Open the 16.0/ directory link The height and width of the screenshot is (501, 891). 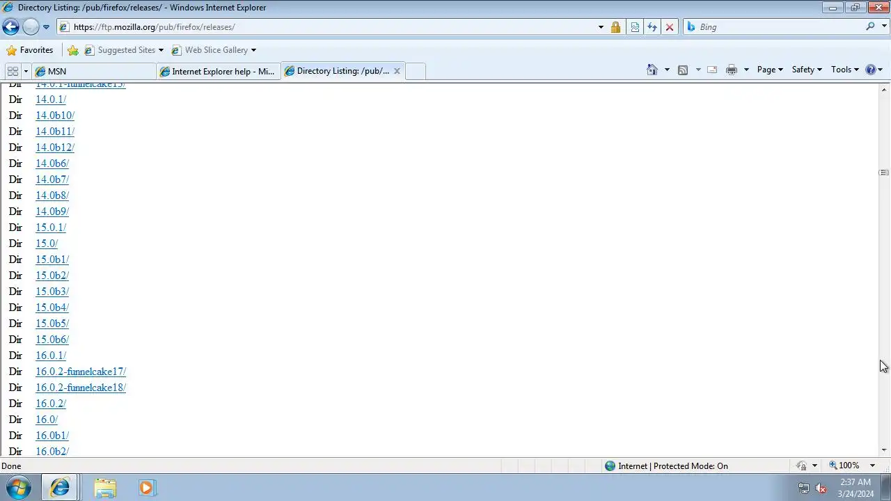(47, 420)
